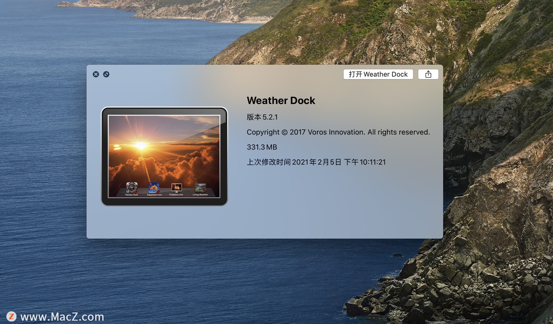The image size is (553, 324).
Task: Click the version text 版本 5.2.1
Action: click(262, 117)
